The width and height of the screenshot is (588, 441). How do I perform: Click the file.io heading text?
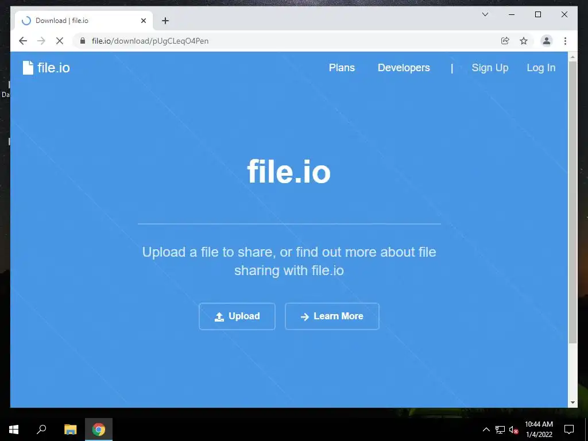[289, 171]
